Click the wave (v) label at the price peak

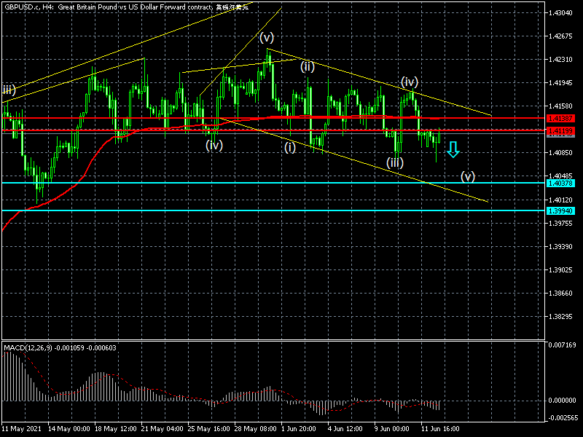pyautogui.click(x=267, y=36)
